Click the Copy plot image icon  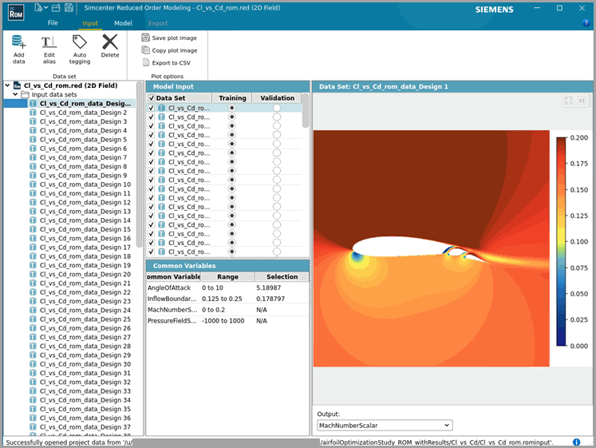point(146,50)
